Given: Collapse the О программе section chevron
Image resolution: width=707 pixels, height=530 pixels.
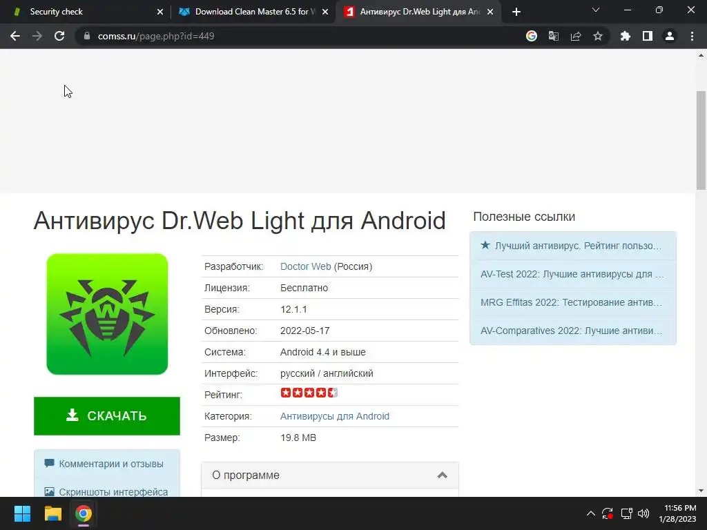Looking at the screenshot, I should 443,475.
